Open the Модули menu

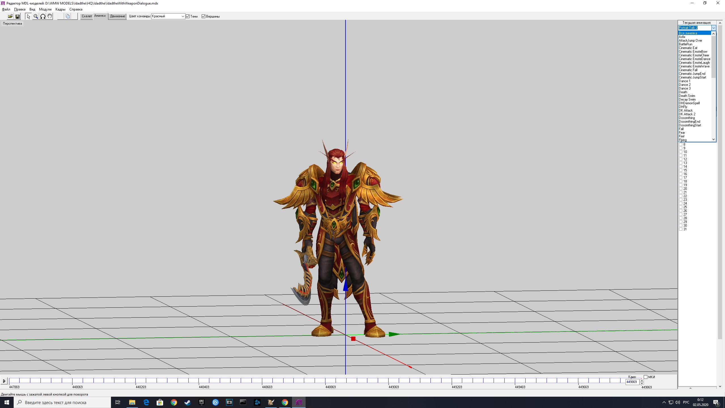[45, 9]
